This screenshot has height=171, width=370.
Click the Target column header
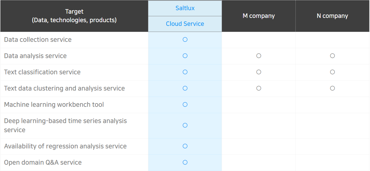click(74, 16)
